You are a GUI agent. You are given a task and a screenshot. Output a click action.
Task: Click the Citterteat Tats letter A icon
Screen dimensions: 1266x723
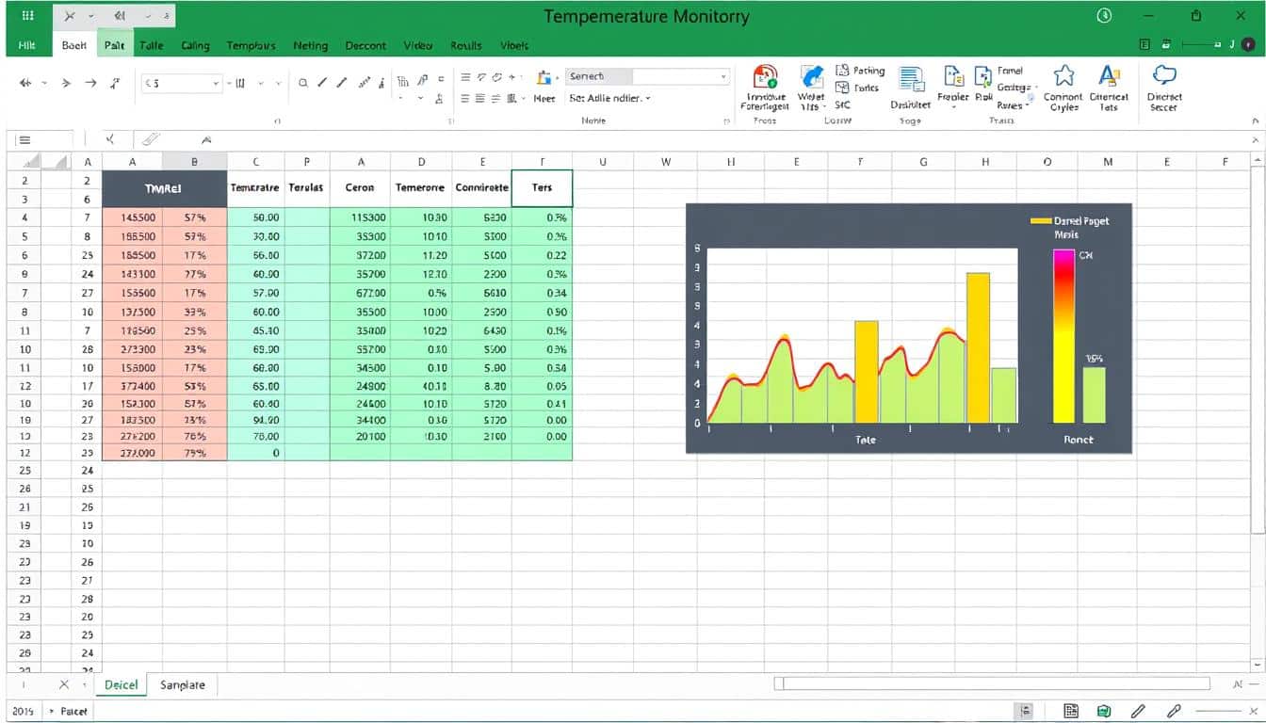(x=1109, y=76)
